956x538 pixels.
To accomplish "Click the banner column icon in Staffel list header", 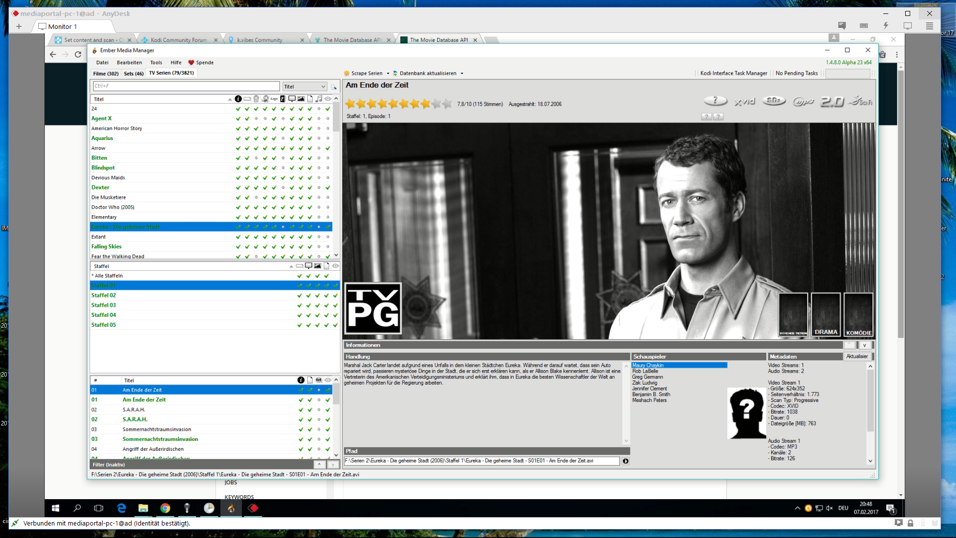I will pos(299,266).
